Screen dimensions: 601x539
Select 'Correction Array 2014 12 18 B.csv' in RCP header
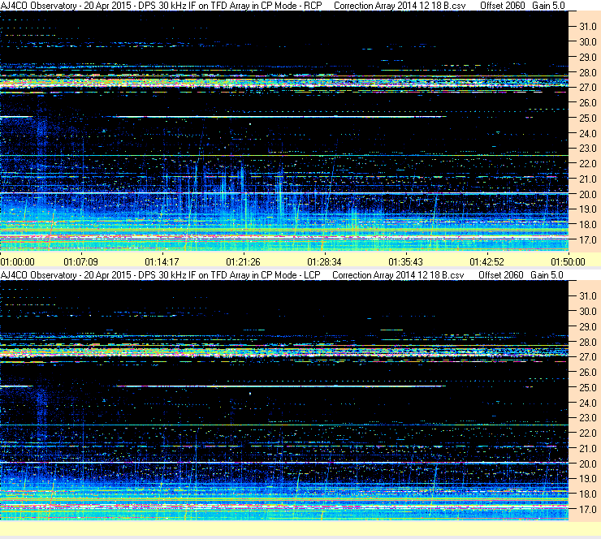click(x=400, y=6)
